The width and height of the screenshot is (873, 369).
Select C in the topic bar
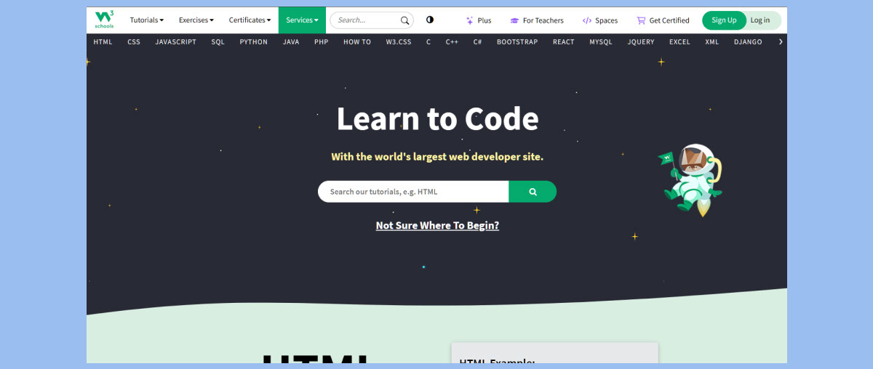coord(428,42)
